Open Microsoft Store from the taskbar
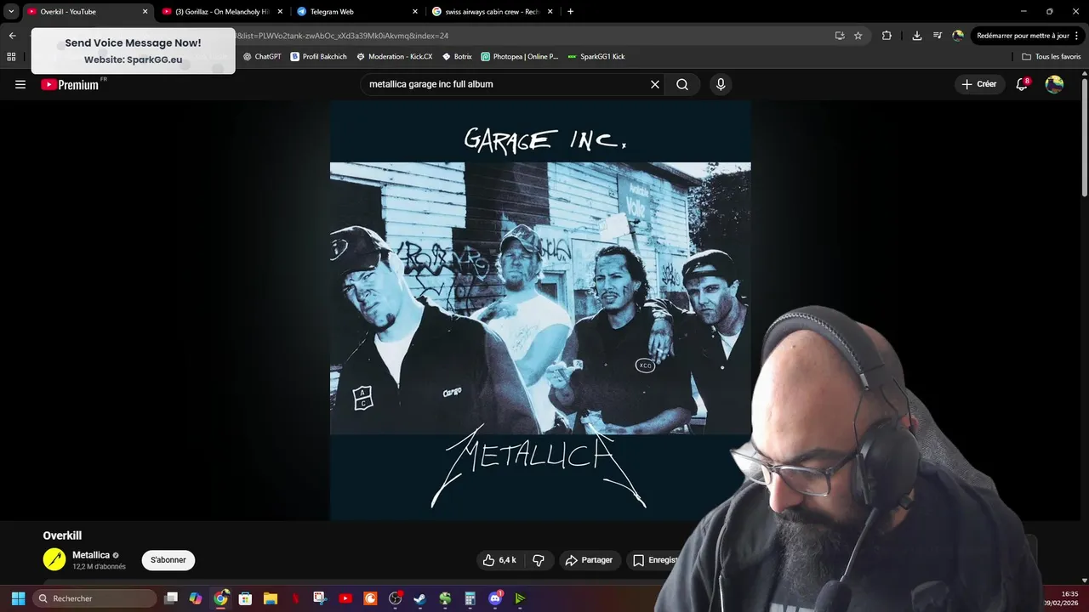The image size is (1089, 612). coord(245,598)
